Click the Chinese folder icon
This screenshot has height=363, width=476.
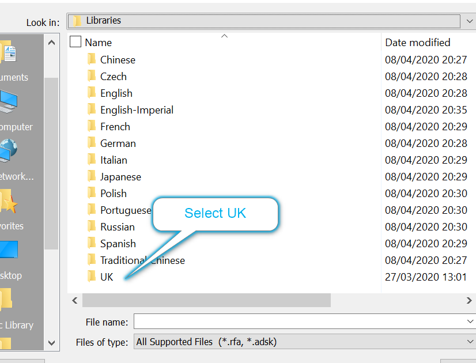(x=92, y=59)
